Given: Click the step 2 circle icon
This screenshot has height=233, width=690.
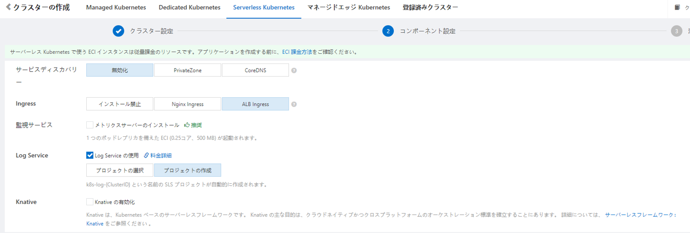Looking at the screenshot, I should 388,31.
